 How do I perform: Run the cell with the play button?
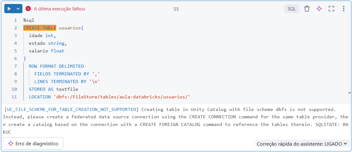[x=9, y=9]
